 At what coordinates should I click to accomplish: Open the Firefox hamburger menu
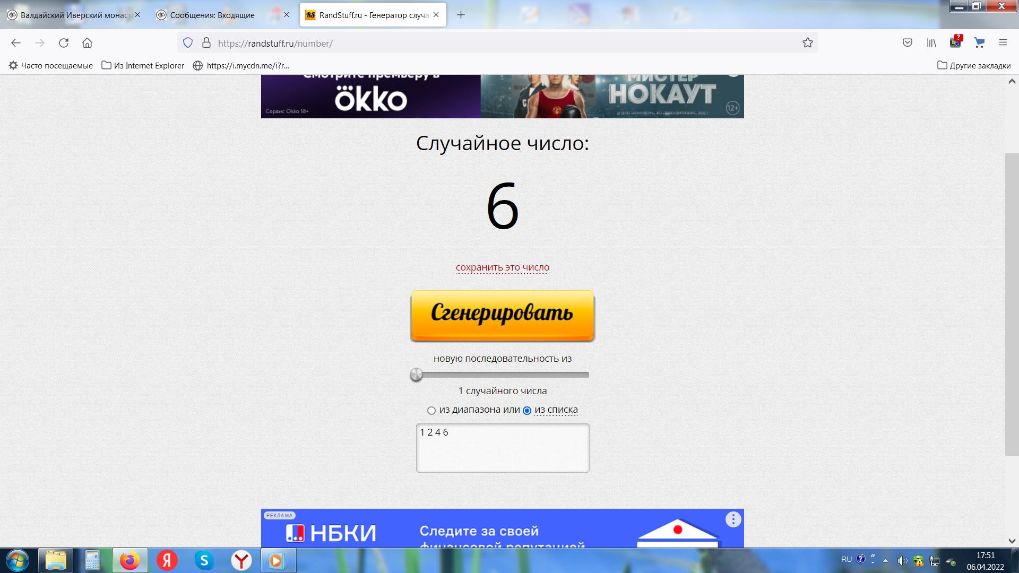[1003, 43]
